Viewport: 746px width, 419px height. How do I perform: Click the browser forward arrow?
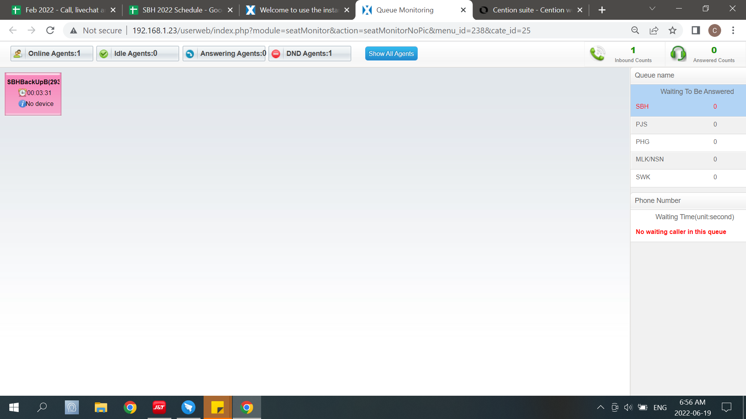[31, 30]
